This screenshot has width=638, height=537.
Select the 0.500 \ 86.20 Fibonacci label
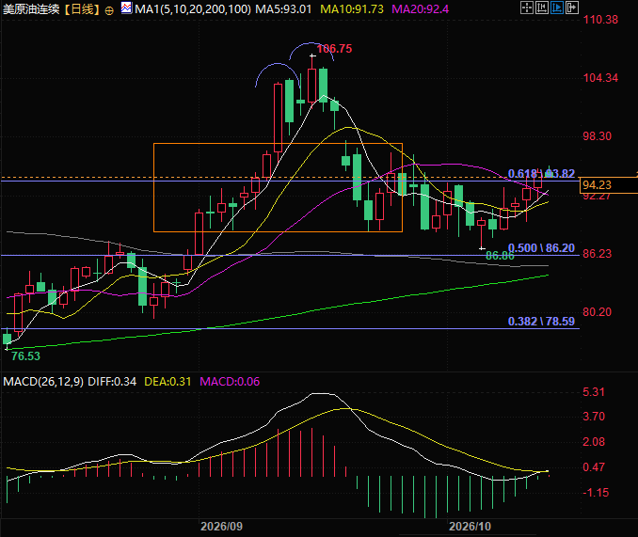[541, 248]
